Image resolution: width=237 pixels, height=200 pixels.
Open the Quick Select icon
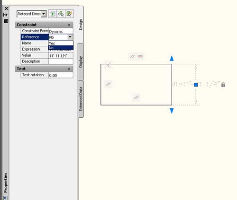point(69,14)
